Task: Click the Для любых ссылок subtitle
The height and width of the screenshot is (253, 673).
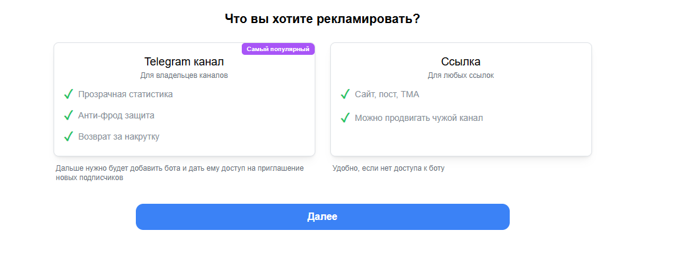Action: pyautogui.click(x=461, y=75)
